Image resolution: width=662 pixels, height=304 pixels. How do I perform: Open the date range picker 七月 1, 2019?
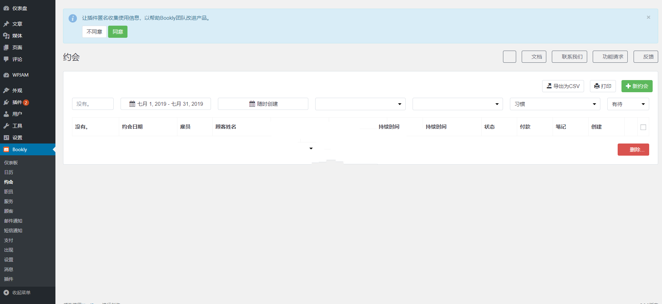click(166, 104)
